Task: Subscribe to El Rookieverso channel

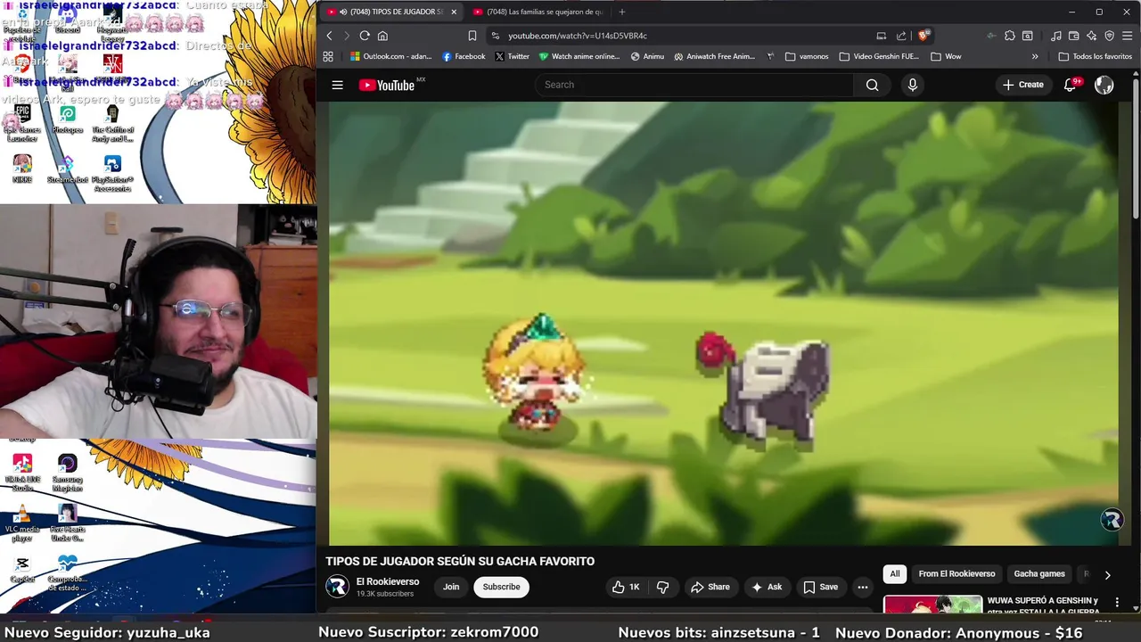Action: pyautogui.click(x=501, y=587)
